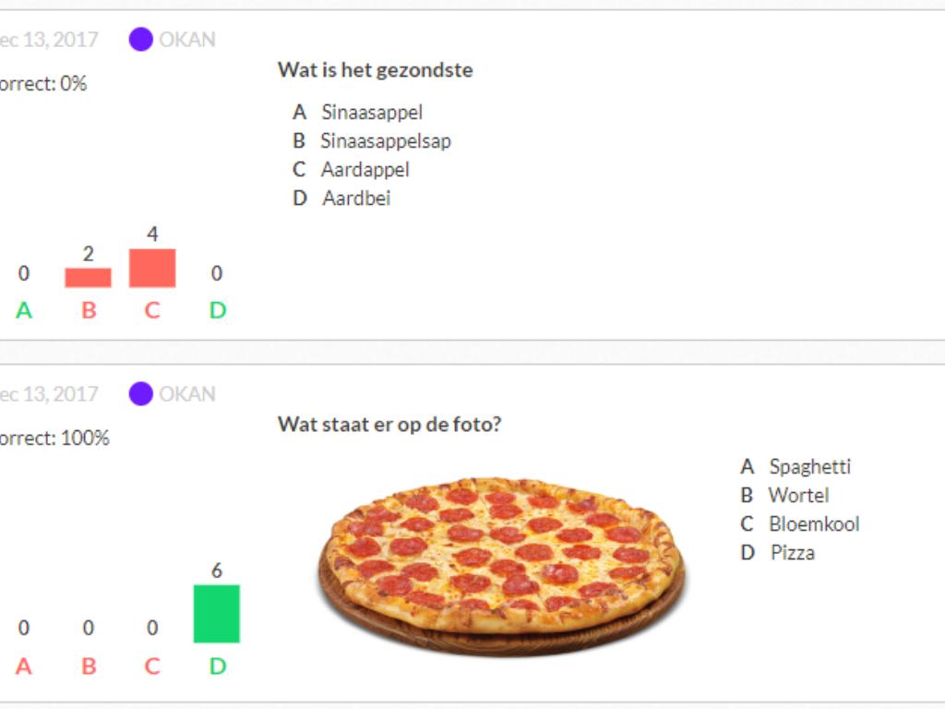
Task: Pick the Pizza answer option
Action: coord(792,553)
